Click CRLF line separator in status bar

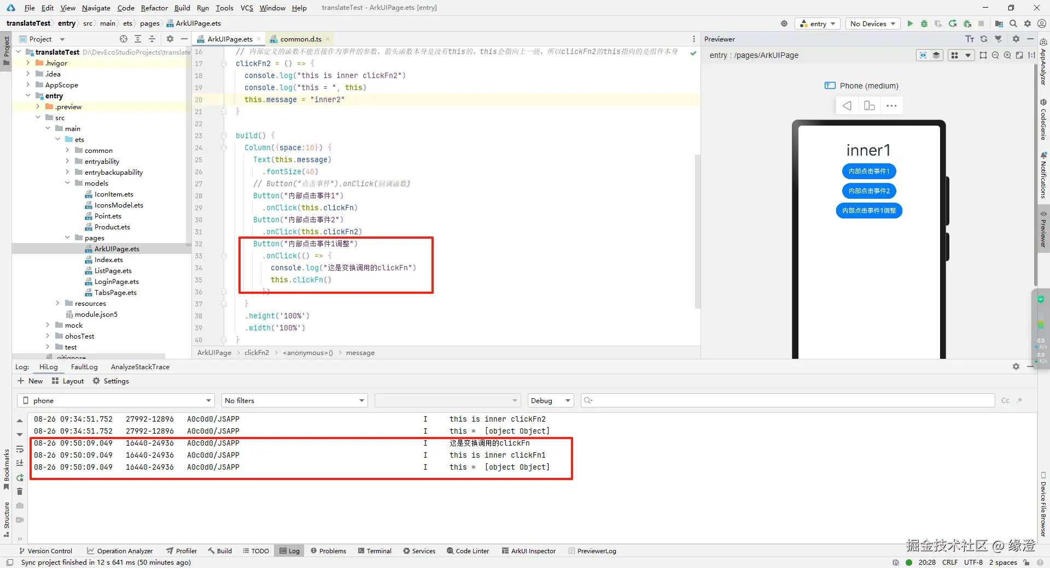coord(950,562)
